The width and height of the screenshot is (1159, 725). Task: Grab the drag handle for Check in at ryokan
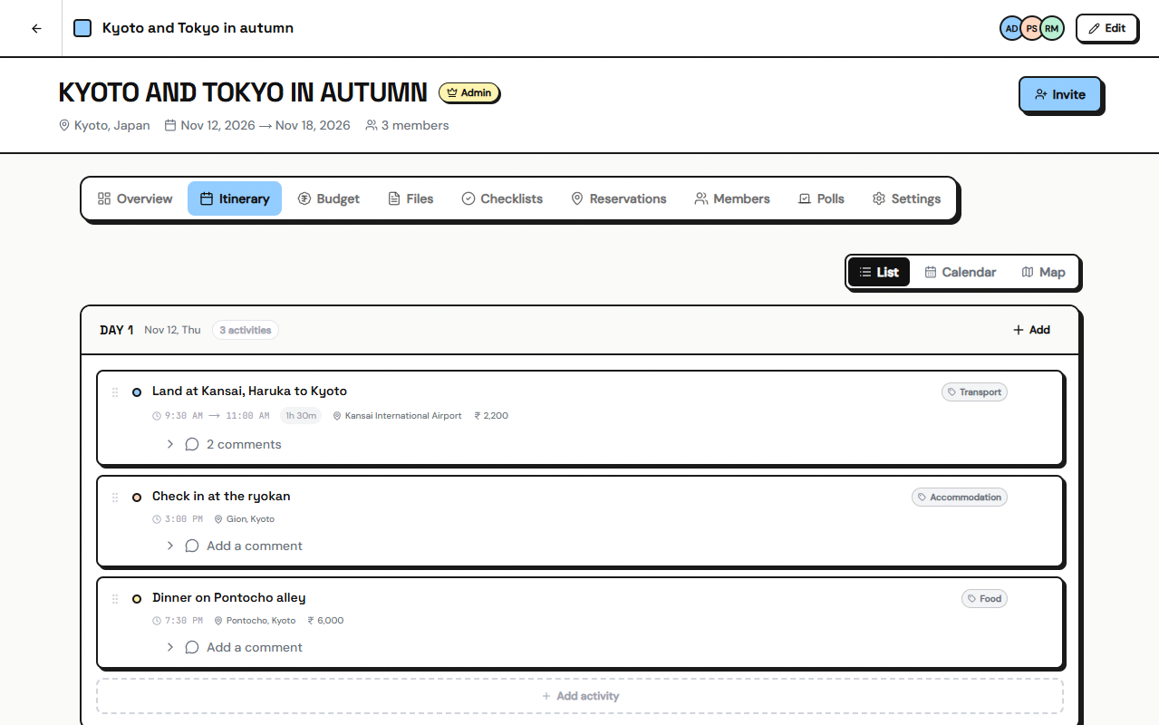(x=115, y=498)
